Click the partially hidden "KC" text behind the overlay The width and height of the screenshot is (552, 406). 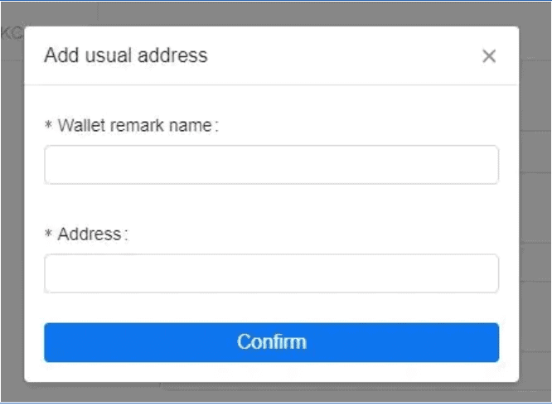pos(11,33)
